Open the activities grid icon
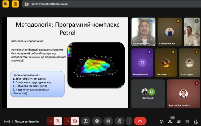This screenshot has height=126, width=201. (x=187, y=121)
